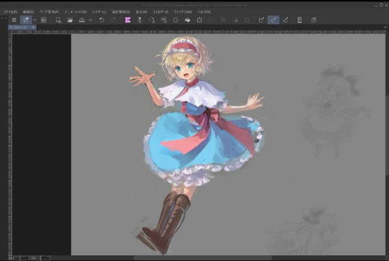Open a file using the folder icon
The width and height of the screenshot is (389, 261).
click(70, 20)
